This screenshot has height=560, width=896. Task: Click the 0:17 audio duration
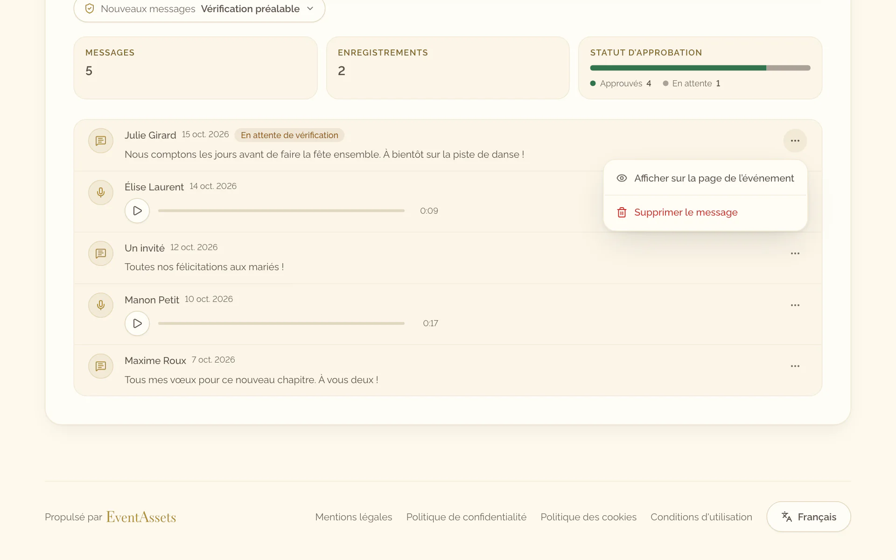[x=430, y=323]
